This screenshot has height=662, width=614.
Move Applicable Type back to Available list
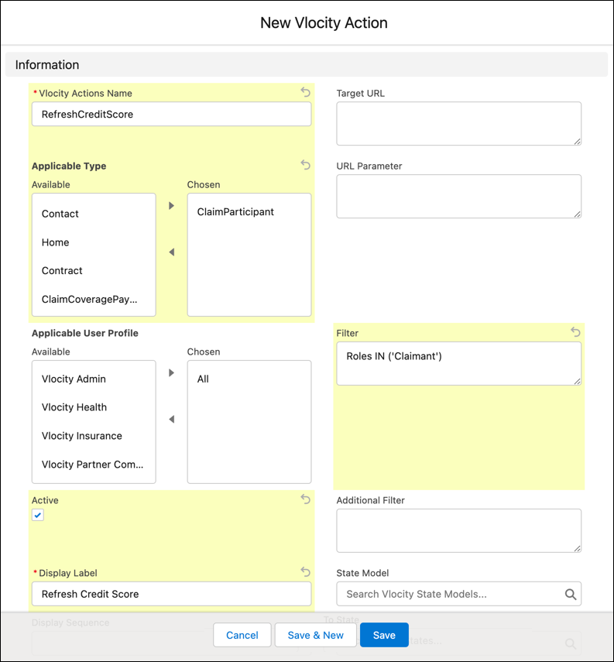coord(171,252)
